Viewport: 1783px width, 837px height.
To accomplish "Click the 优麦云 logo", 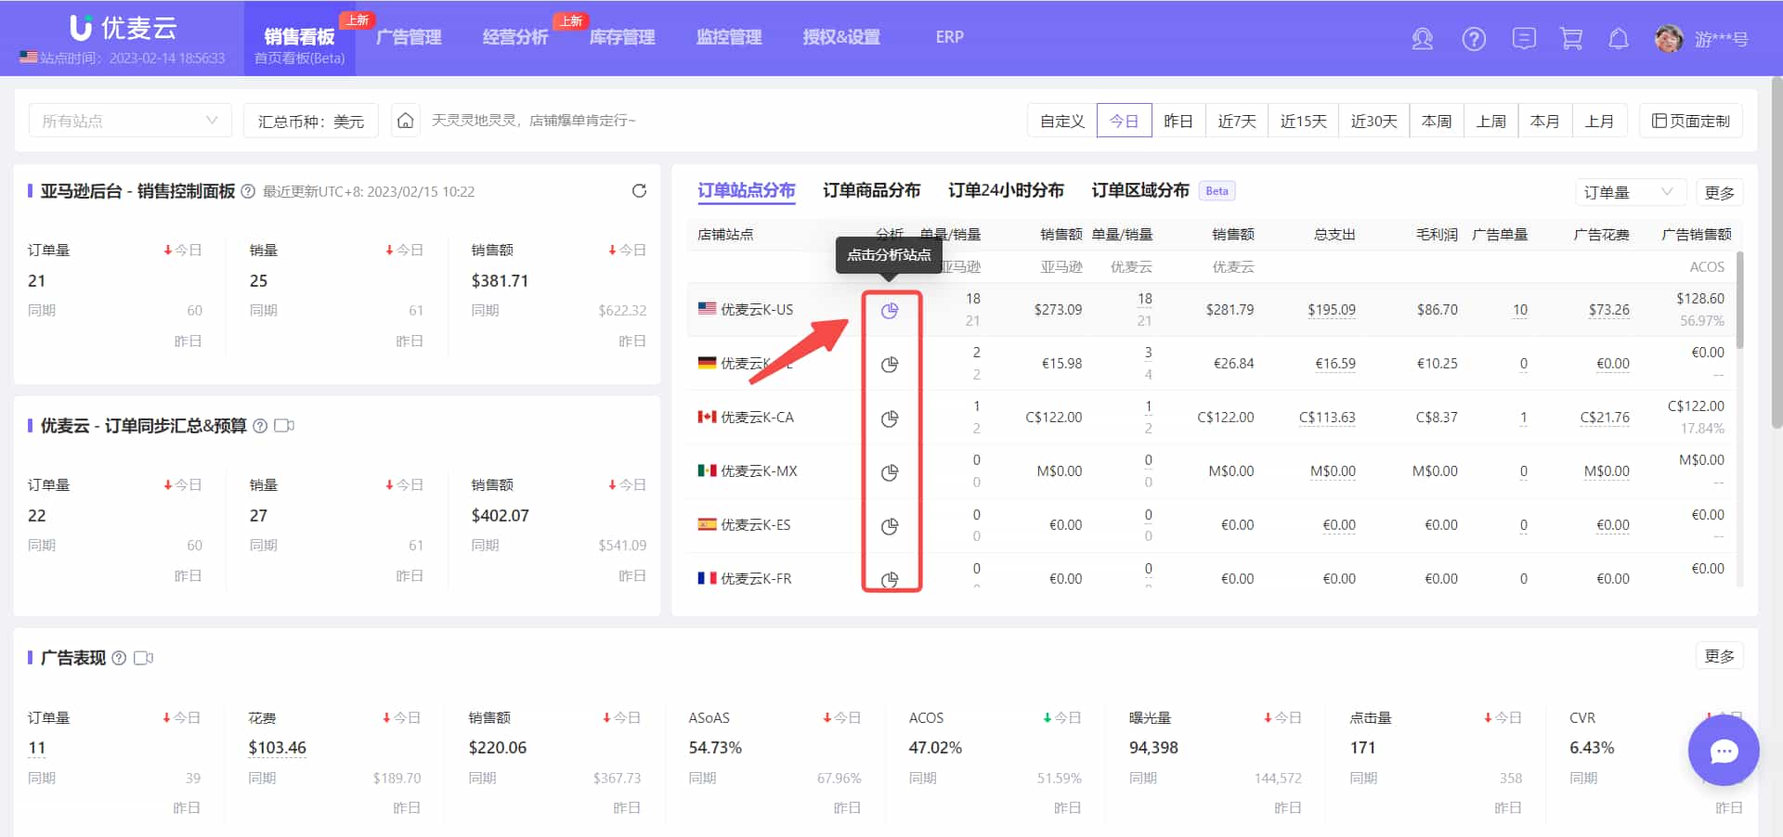I will click(124, 28).
